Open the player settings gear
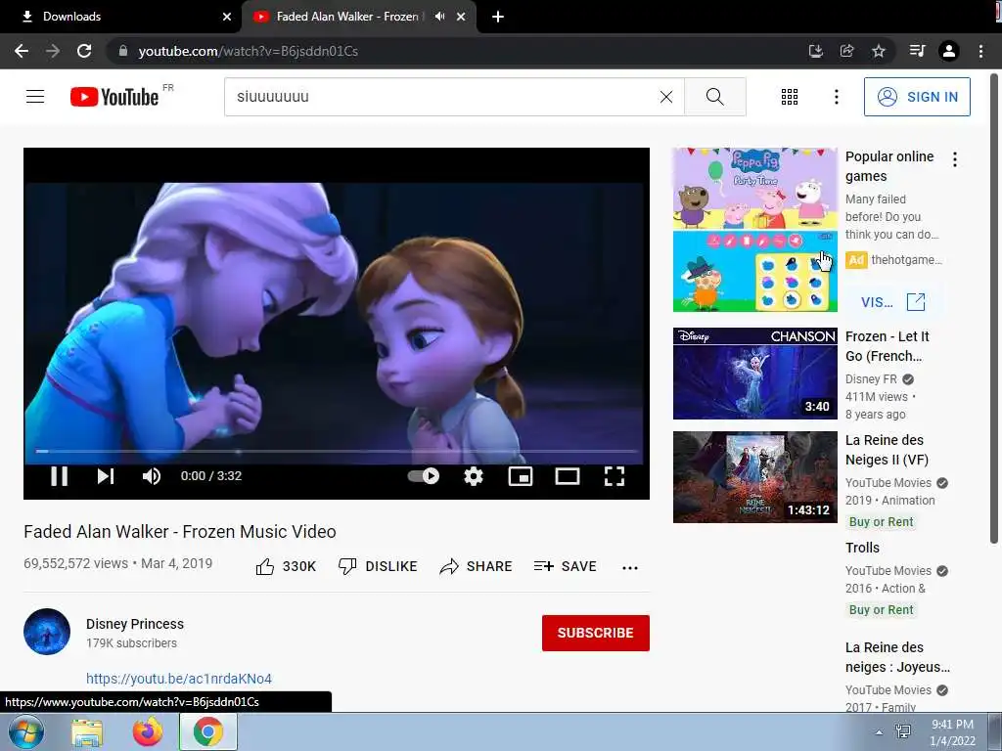 pos(473,476)
